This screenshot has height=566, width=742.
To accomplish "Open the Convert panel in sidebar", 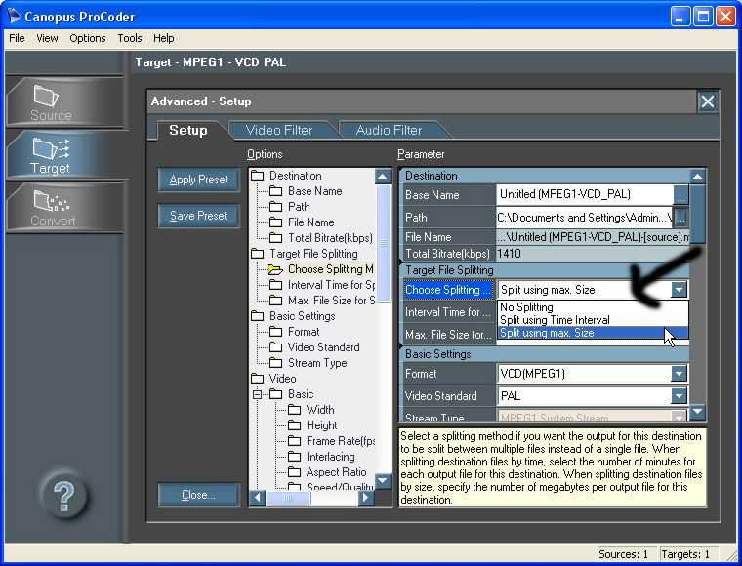I will [x=63, y=207].
